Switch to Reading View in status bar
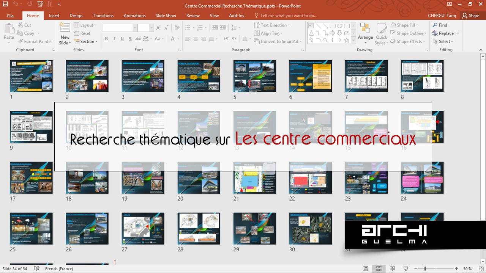This screenshot has width=486, height=273. [x=393, y=269]
